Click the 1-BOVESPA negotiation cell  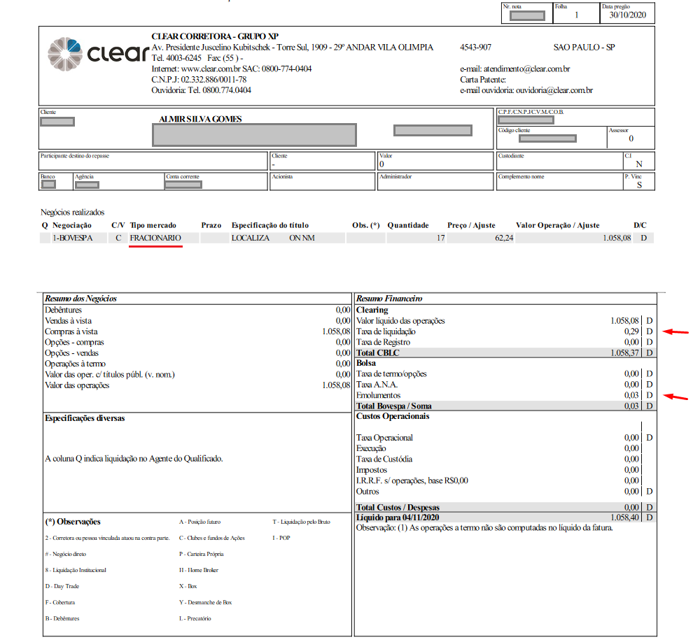73,238
